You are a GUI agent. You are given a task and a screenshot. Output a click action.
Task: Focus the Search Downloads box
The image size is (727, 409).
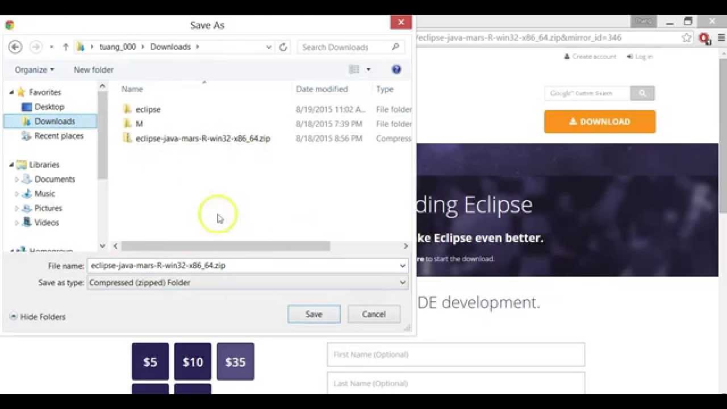344,47
